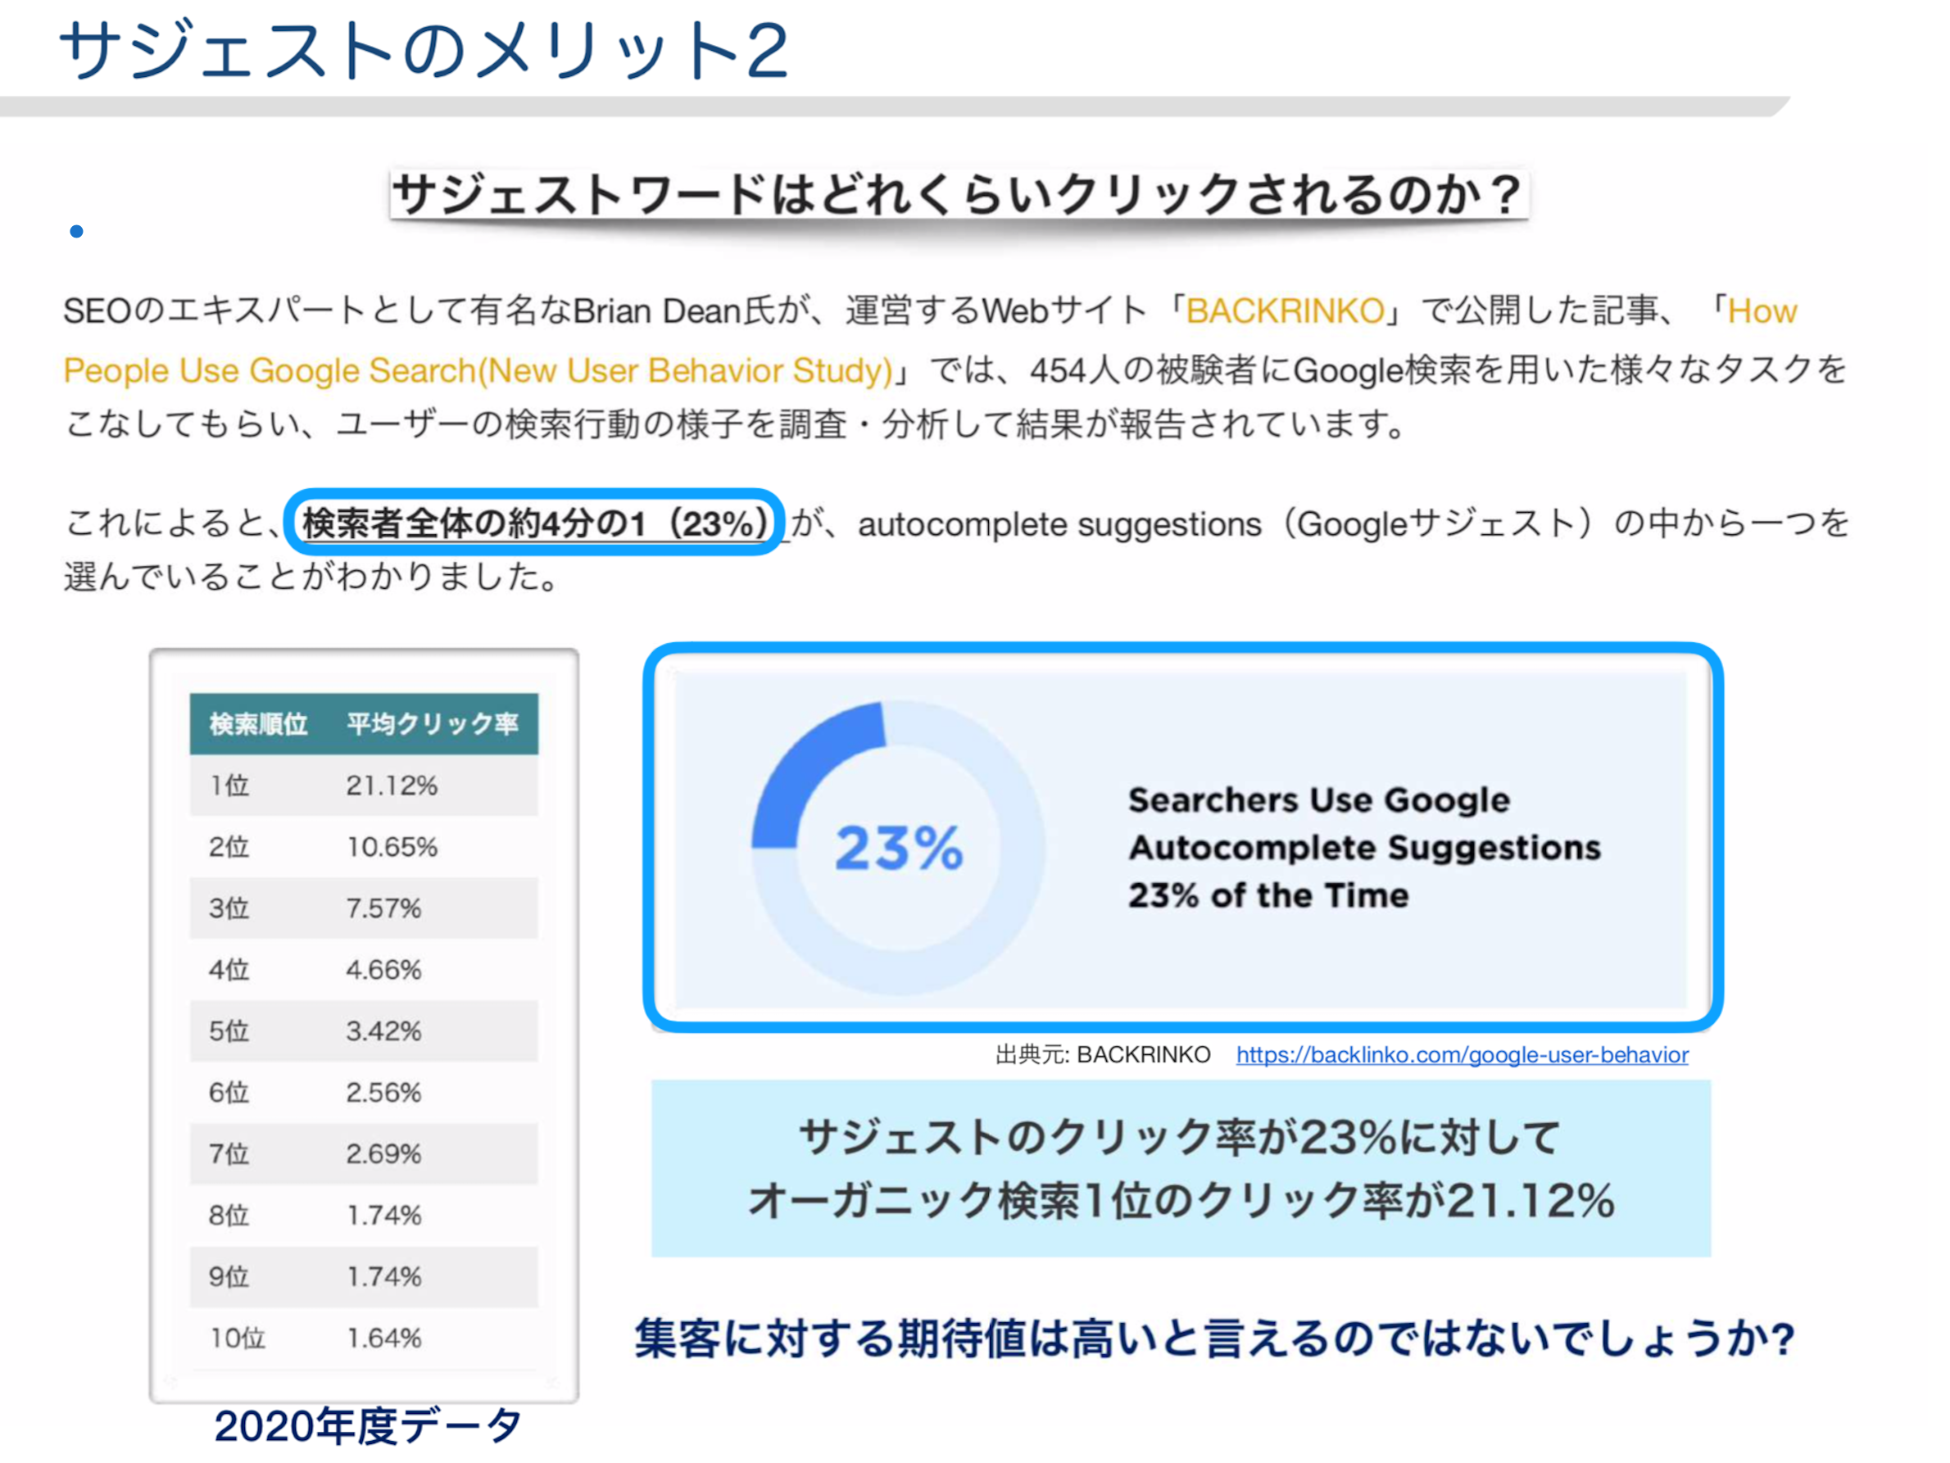Screen dimensions: 1950x1463
Task: Click the slide title サジェストのメリット2
Action: [x=423, y=51]
